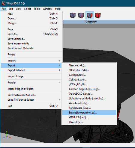
Task: Export as 3D Studio (.3ds)...
Action: coord(89,70)
